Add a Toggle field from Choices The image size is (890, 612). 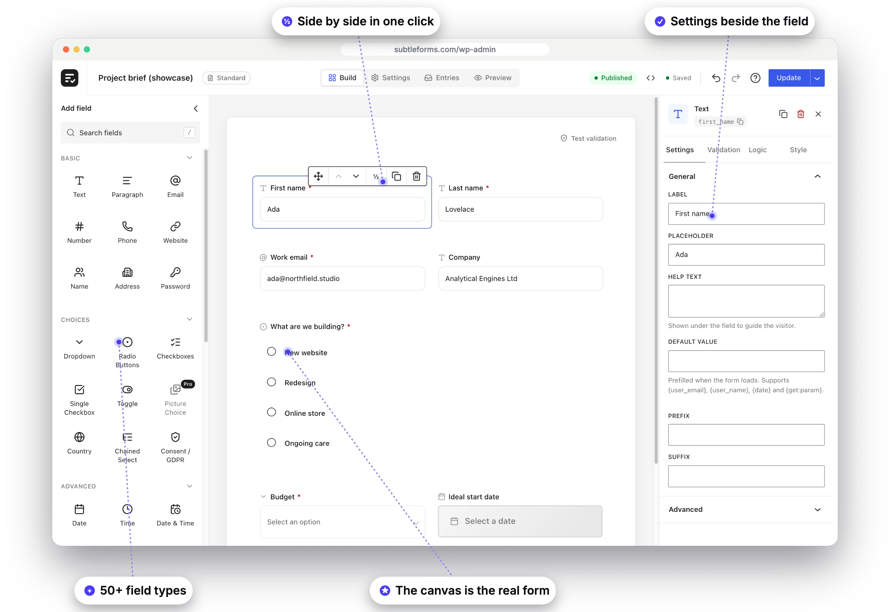127,396
